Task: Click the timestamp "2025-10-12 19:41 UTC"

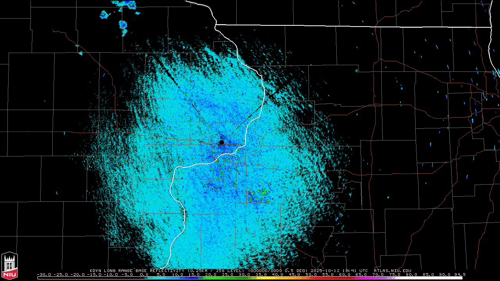Action: pyautogui.click(x=339, y=270)
